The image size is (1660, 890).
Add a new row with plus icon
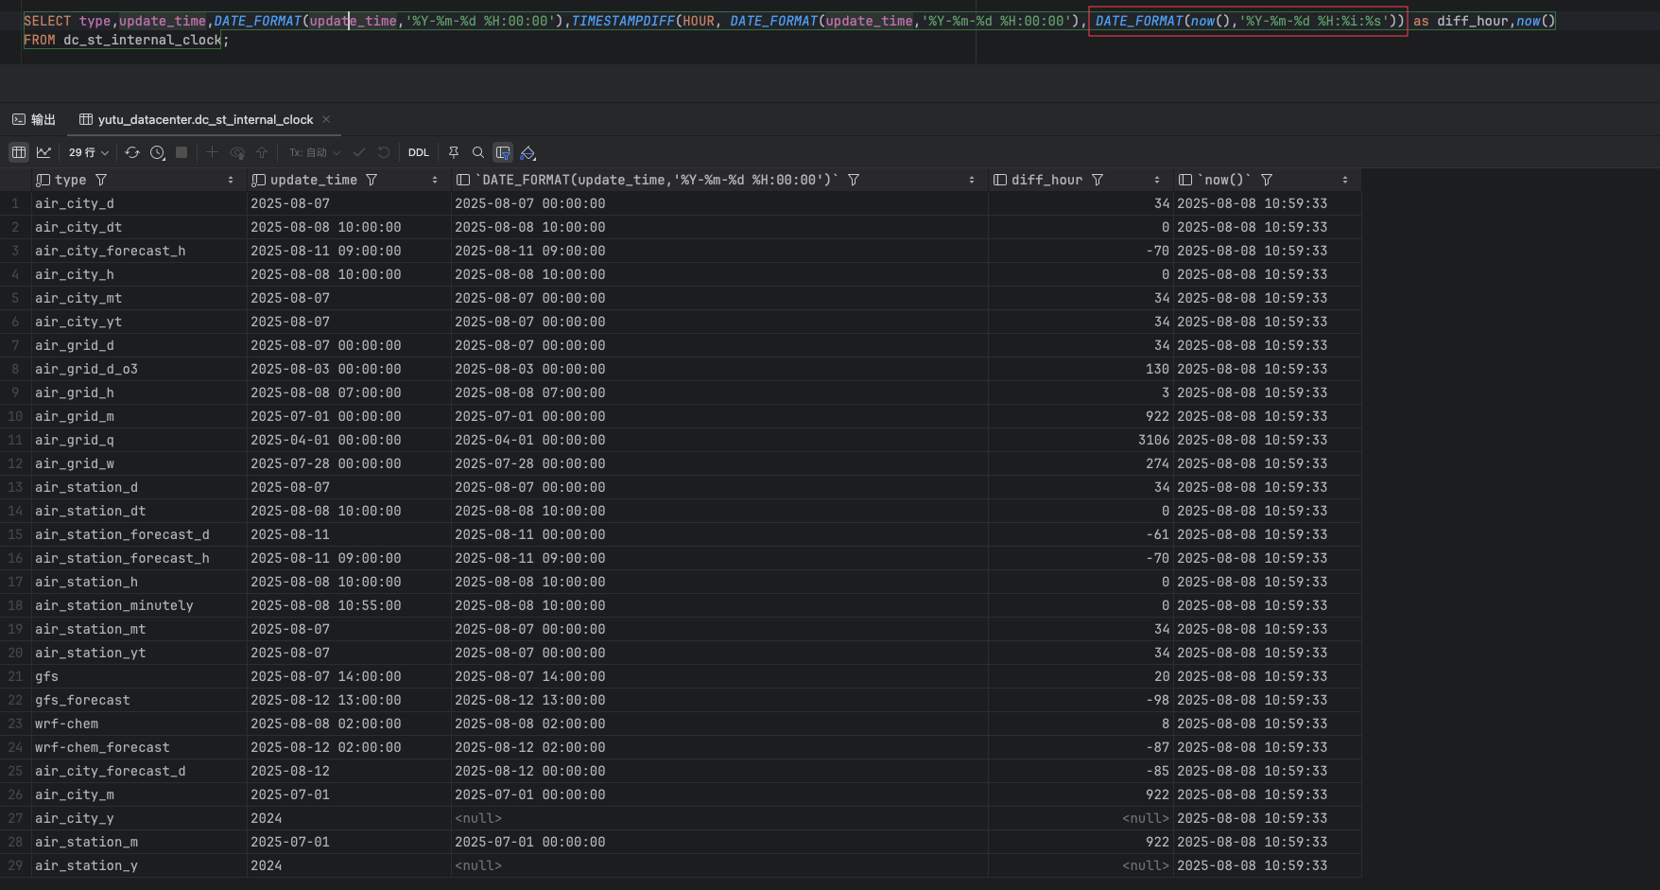(x=212, y=152)
